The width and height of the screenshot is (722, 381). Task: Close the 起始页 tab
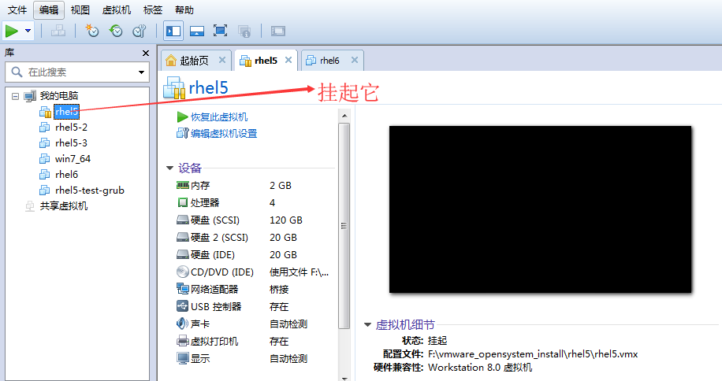(222, 60)
